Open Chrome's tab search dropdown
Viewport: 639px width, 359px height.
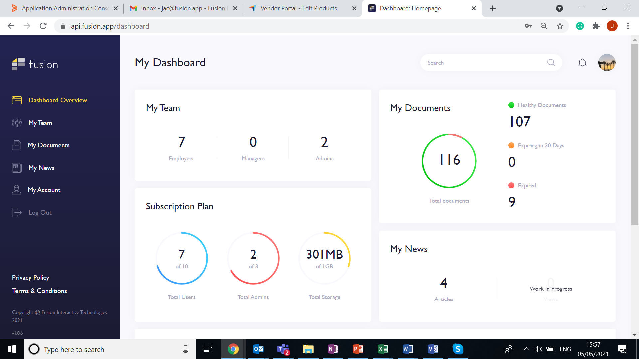click(559, 8)
